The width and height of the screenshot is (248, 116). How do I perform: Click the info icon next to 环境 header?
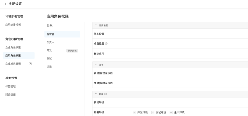105,94
